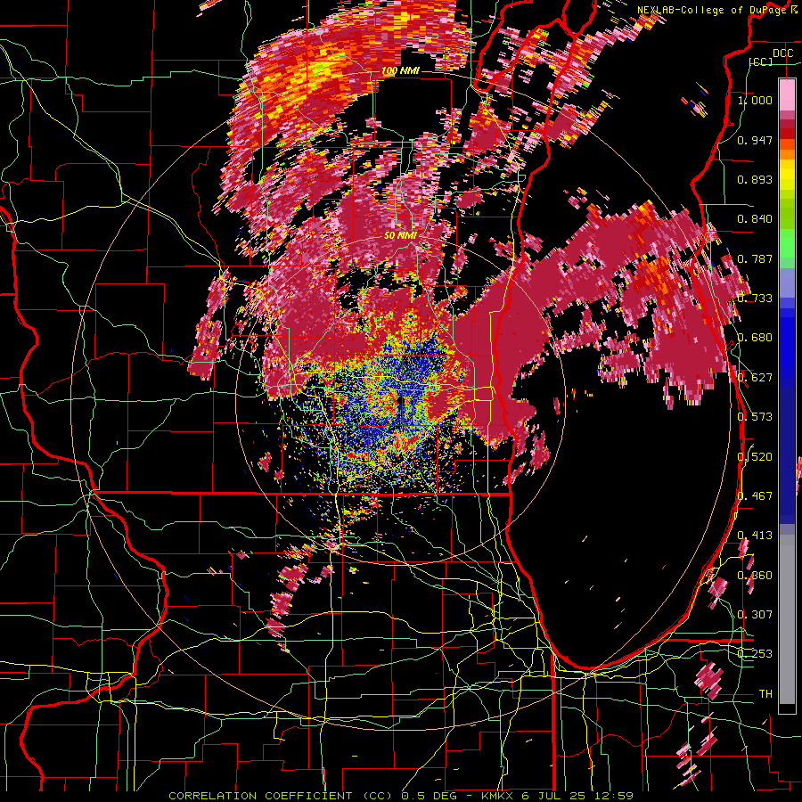Click the 0.413 scale value

pos(755,536)
